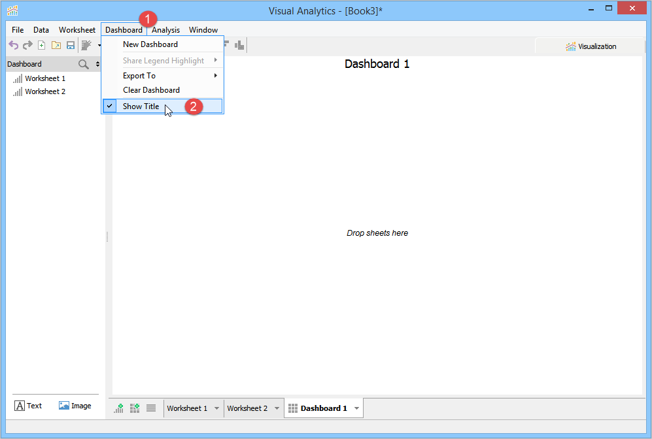Click the new book icon in toolbar
The image size is (652, 439).
(42, 45)
